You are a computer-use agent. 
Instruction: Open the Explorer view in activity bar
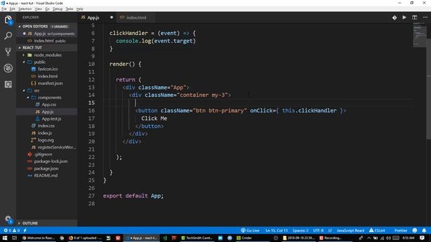[8, 20]
